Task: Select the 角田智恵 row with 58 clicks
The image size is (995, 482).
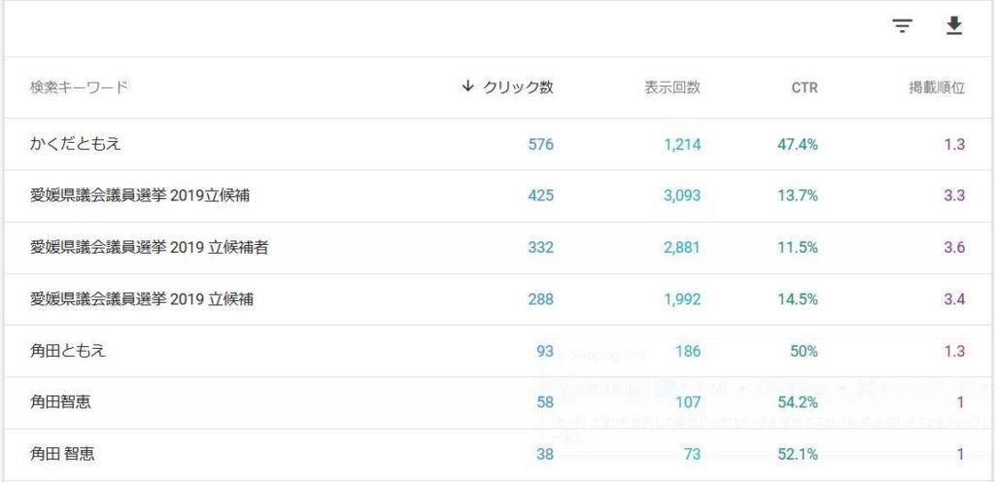Action: click(x=497, y=402)
